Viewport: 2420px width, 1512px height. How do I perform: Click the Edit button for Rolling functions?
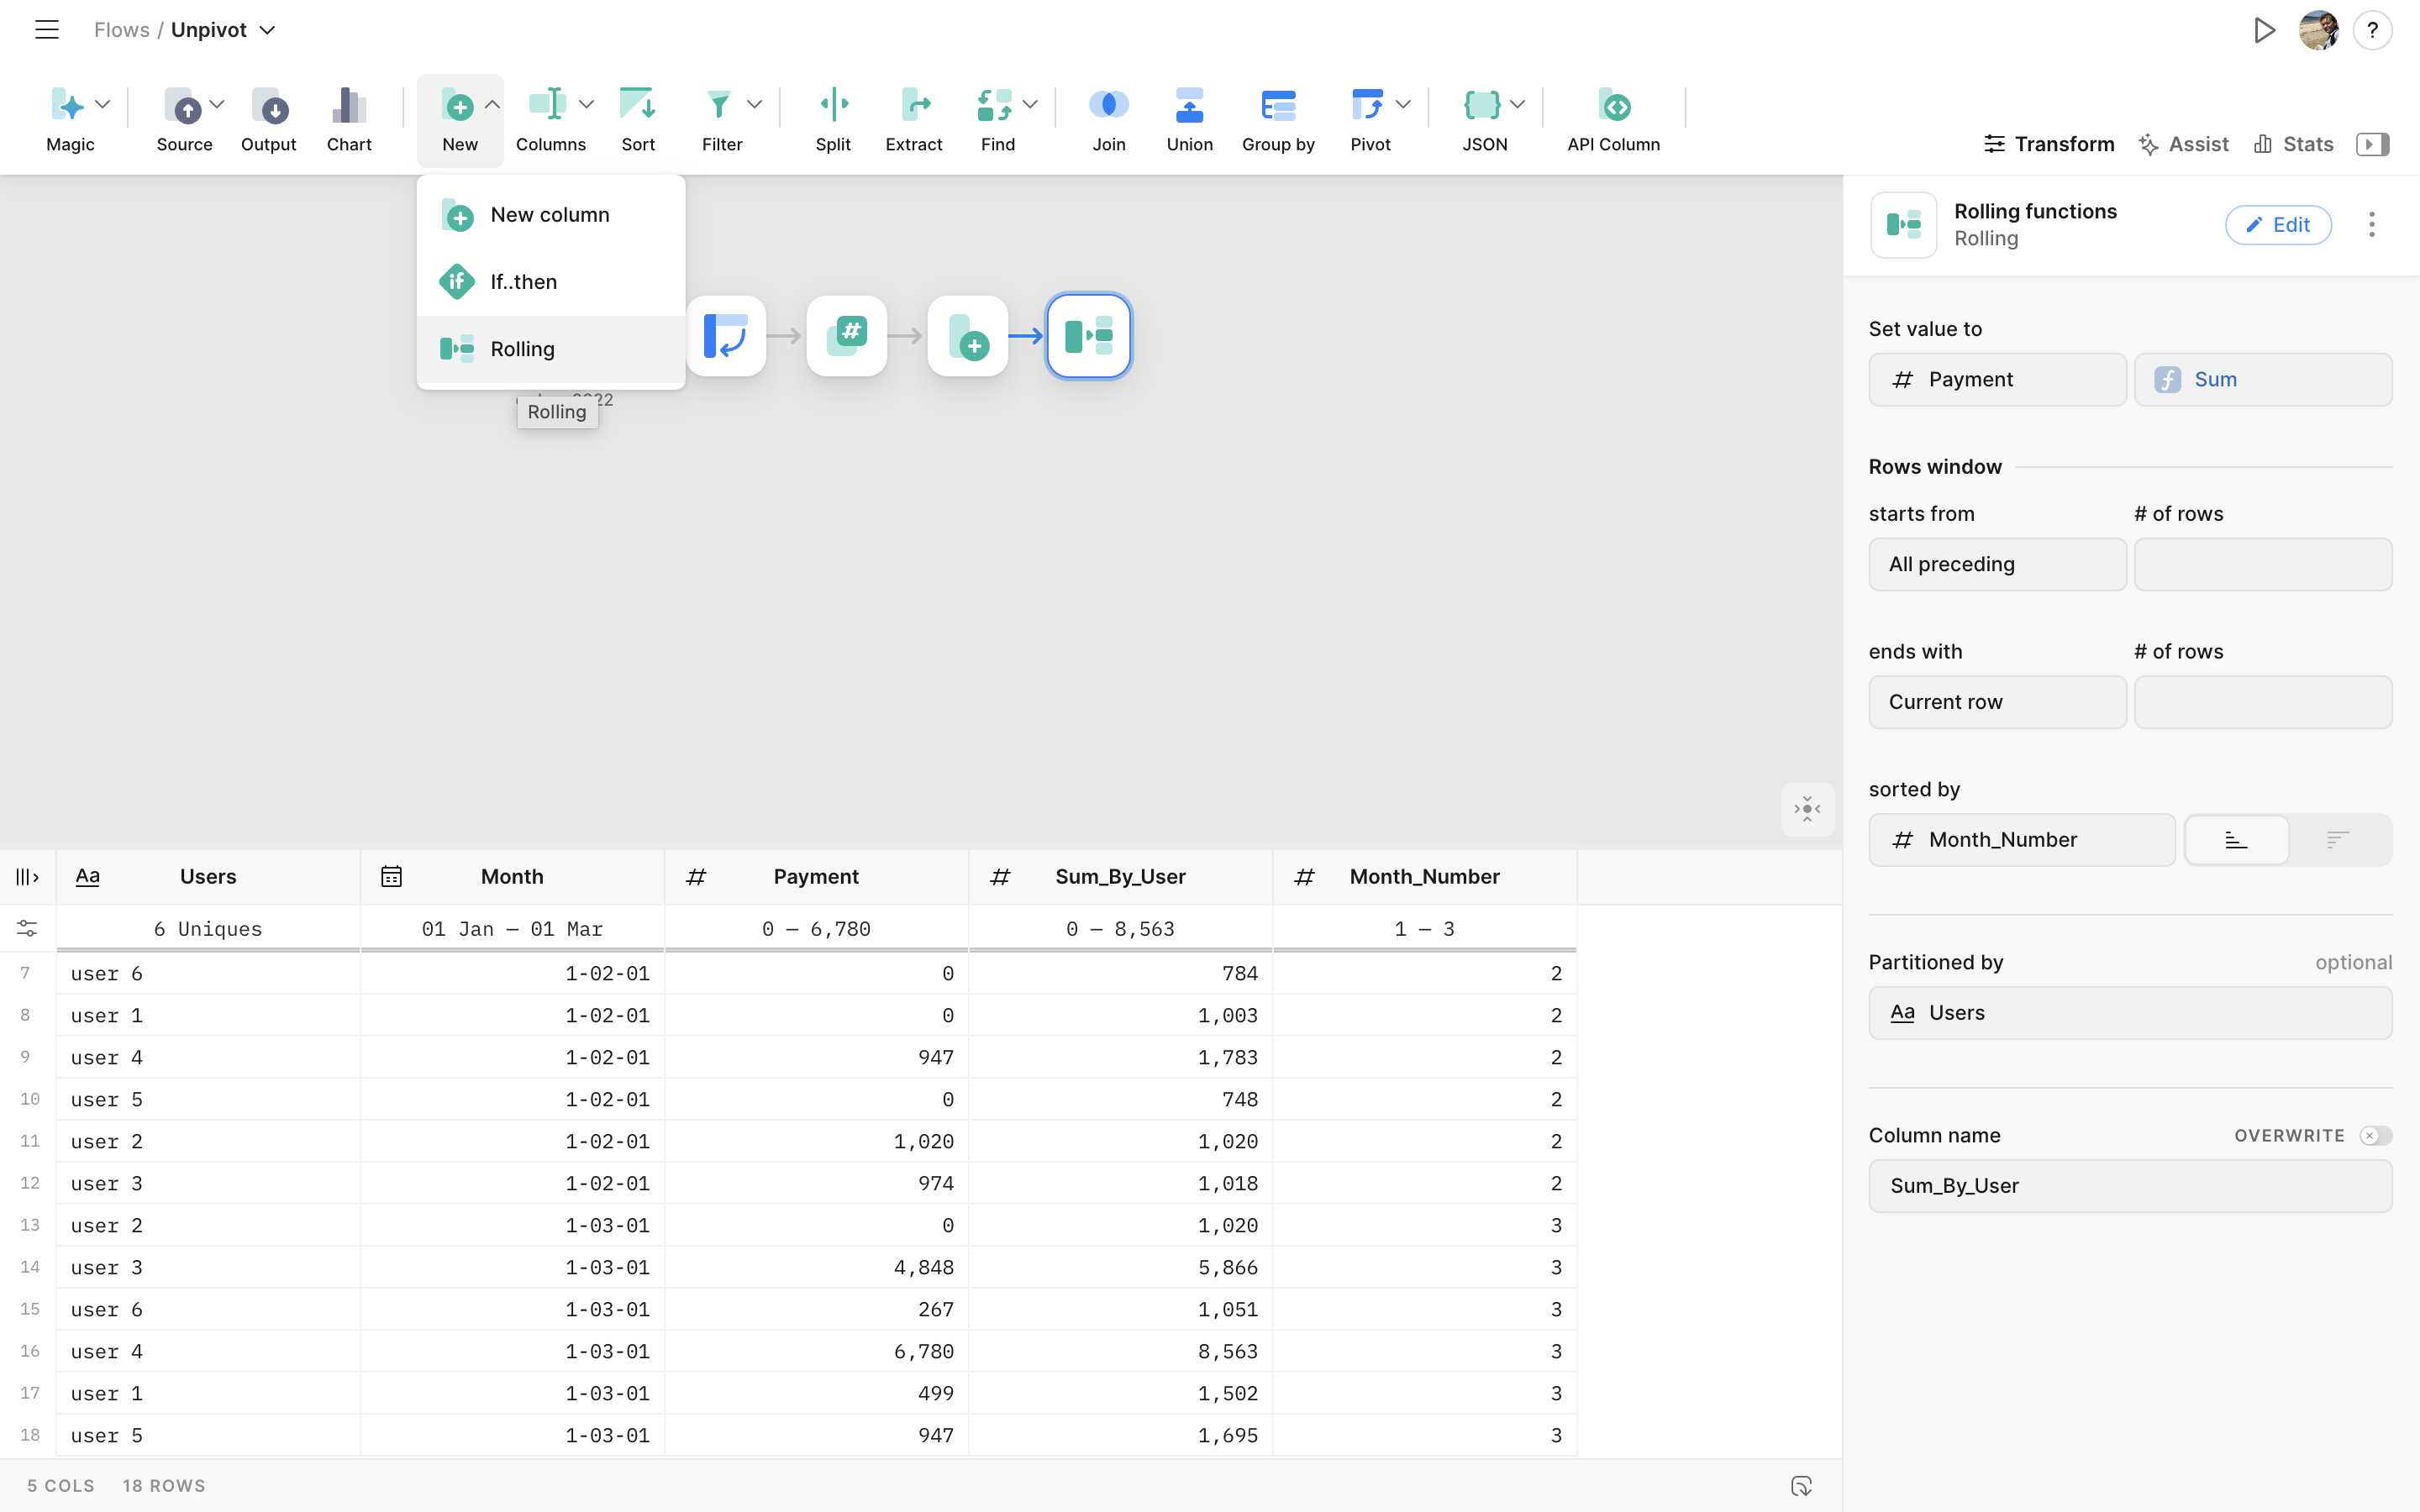[x=2277, y=225]
